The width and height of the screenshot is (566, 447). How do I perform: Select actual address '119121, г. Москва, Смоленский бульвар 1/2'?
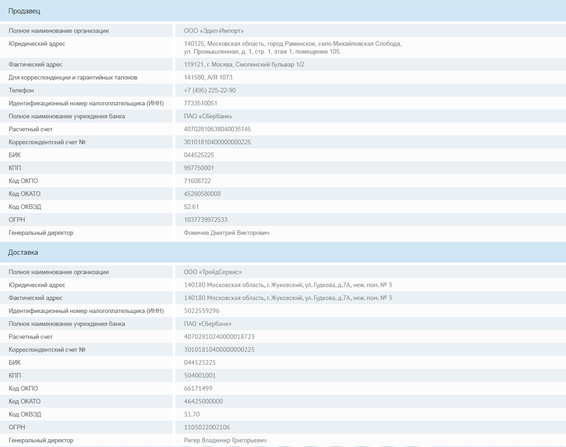244,64
